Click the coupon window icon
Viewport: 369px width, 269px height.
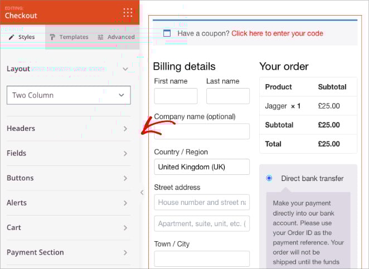pyautogui.click(x=167, y=33)
